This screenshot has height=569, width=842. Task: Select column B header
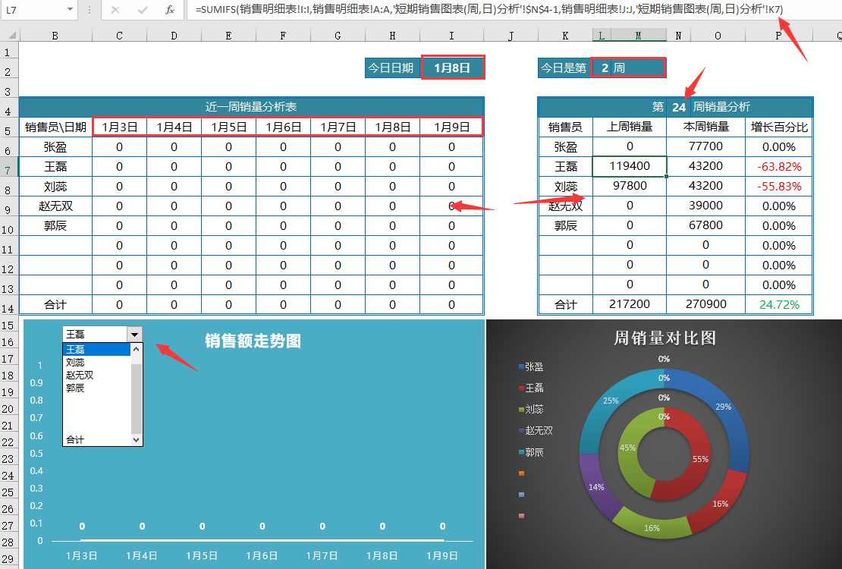[x=55, y=36]
